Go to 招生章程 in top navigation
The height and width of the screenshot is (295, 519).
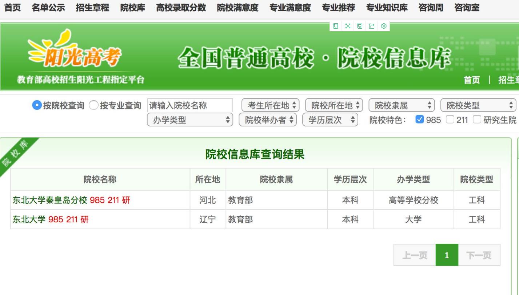pos(92,8)
